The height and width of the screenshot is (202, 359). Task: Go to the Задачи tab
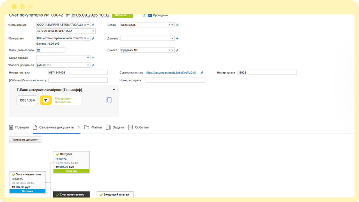coord(115,127)
